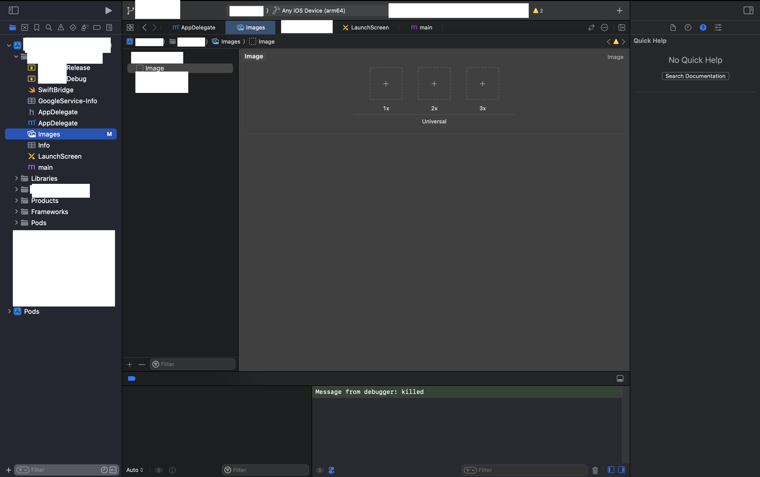Open the Breakpoint navigator icon
The width and height of the screenshot is (760, 477).
click(97, 27)
